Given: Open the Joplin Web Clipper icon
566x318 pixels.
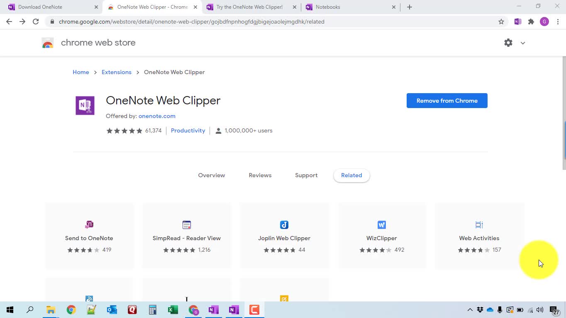Looking at the screenshot, I should [284, 225].
